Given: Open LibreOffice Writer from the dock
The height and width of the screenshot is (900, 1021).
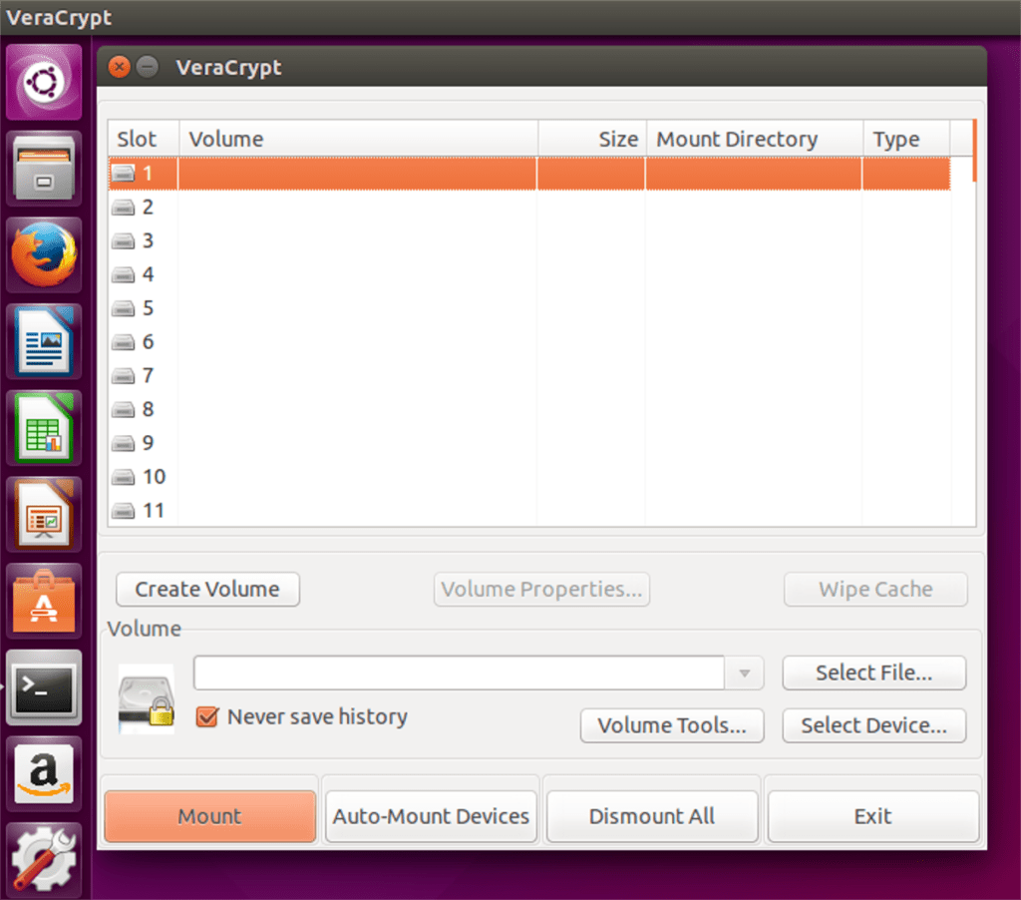Looking at the screenshot, I should [43, 341].
